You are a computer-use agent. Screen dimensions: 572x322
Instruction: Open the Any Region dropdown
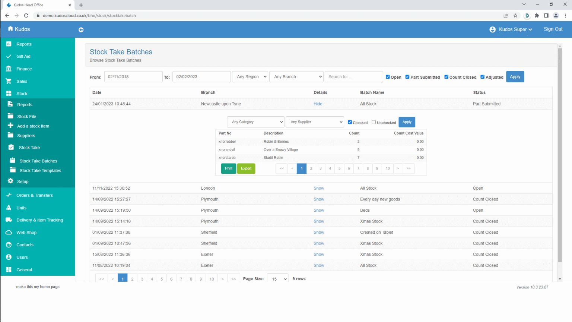pos(250,76)
